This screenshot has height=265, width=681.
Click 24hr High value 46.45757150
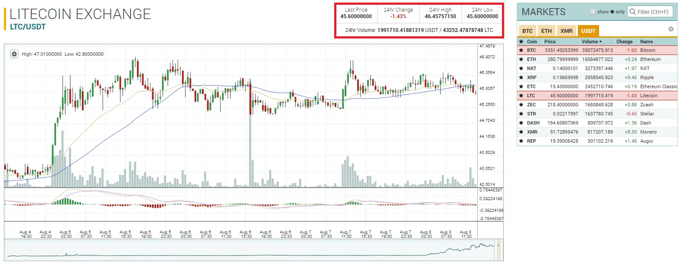[x=440, y=16]
